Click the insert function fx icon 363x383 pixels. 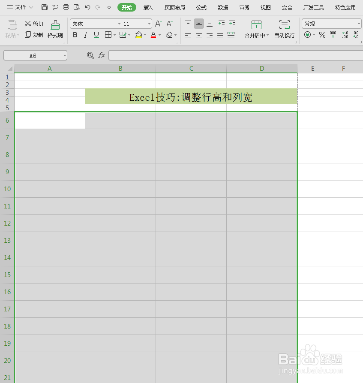[x=101, y=55]
